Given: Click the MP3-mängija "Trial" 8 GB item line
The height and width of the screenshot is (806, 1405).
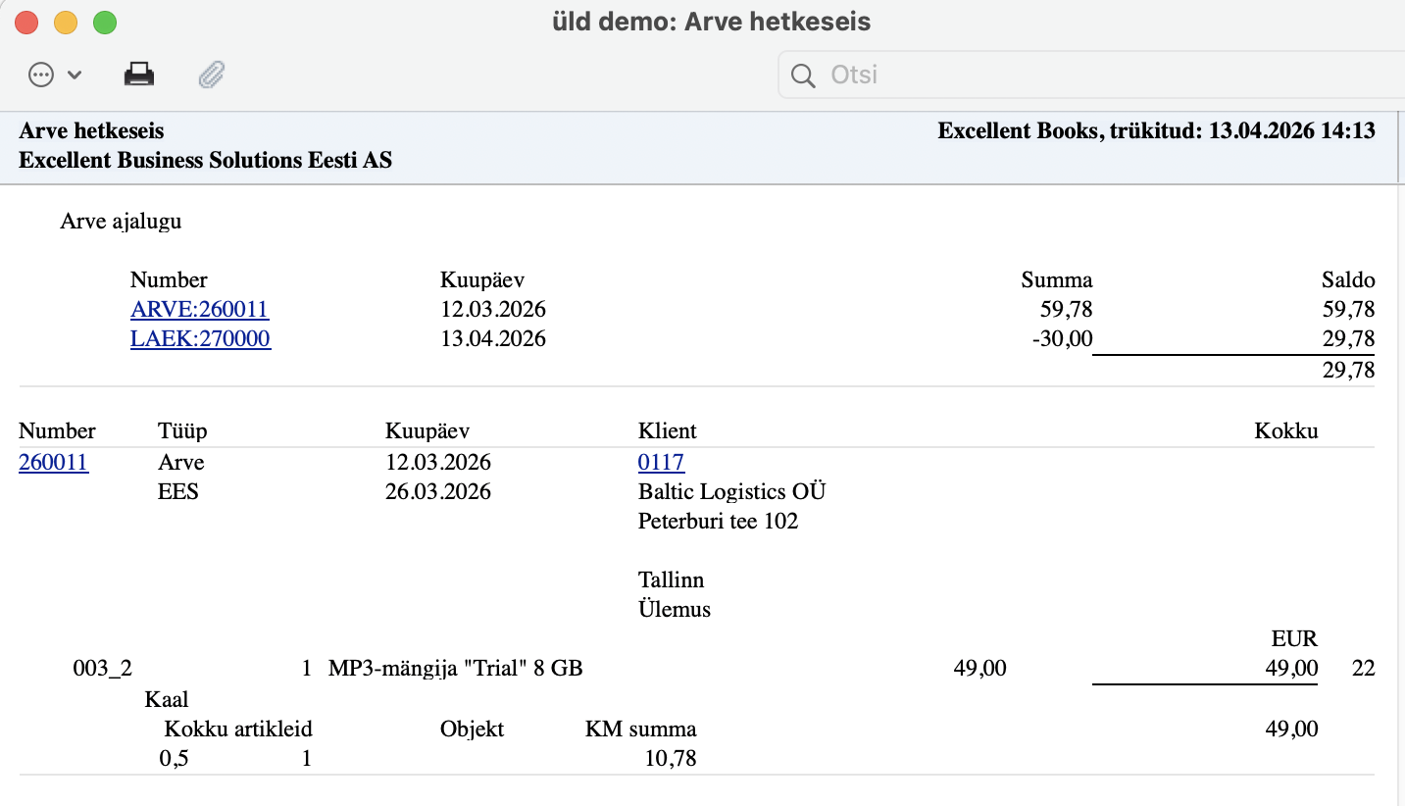Looking at the screenshot, I should point(455,669).
